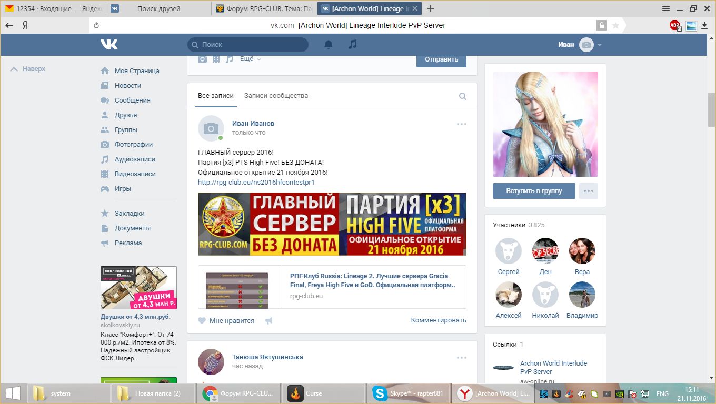The height and width of the screenshot is (404, 716).
Task: Click the "Отправить" button
Action: pyautogui.click(x=441, y=59)
